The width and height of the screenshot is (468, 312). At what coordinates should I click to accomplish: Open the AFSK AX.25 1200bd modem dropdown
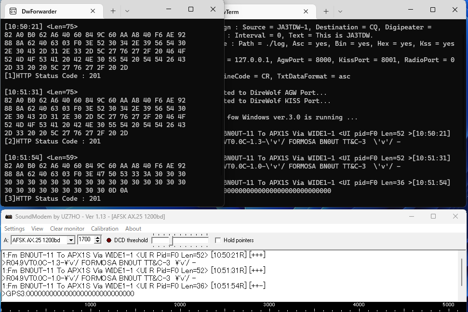[x=71, y=240]
